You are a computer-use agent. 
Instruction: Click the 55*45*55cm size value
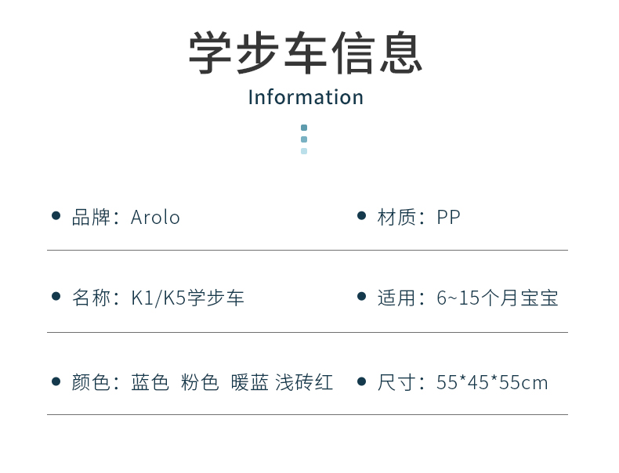[492, 382]
